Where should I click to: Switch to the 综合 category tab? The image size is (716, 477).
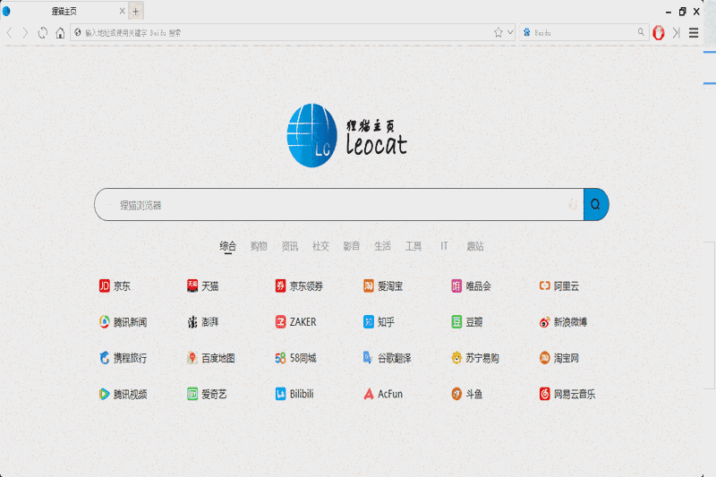click(x=228, y=246)
